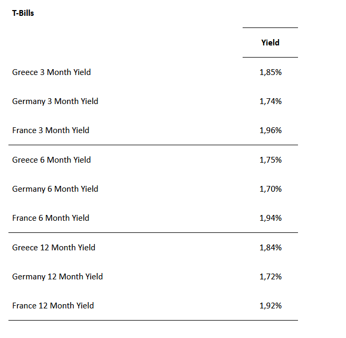The height and width of the screenshot is (338, 346).
Task: Click the Greece 12 Month Yield label
Action: click(x=54, y=248)
